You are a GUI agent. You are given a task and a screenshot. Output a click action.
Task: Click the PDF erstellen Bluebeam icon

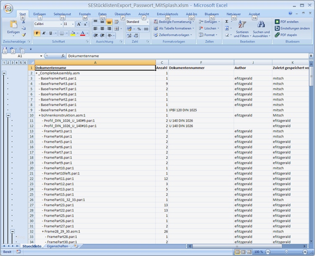[x=277, y=22]
